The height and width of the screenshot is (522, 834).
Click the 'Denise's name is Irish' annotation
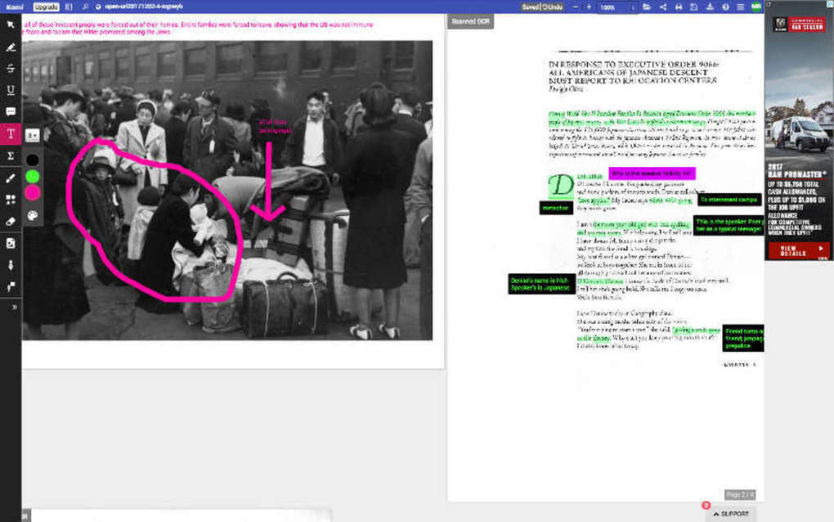pyautogui.click(x=541, y=284)
